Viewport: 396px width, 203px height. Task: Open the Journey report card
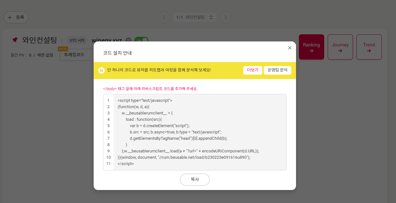point(340,47)
